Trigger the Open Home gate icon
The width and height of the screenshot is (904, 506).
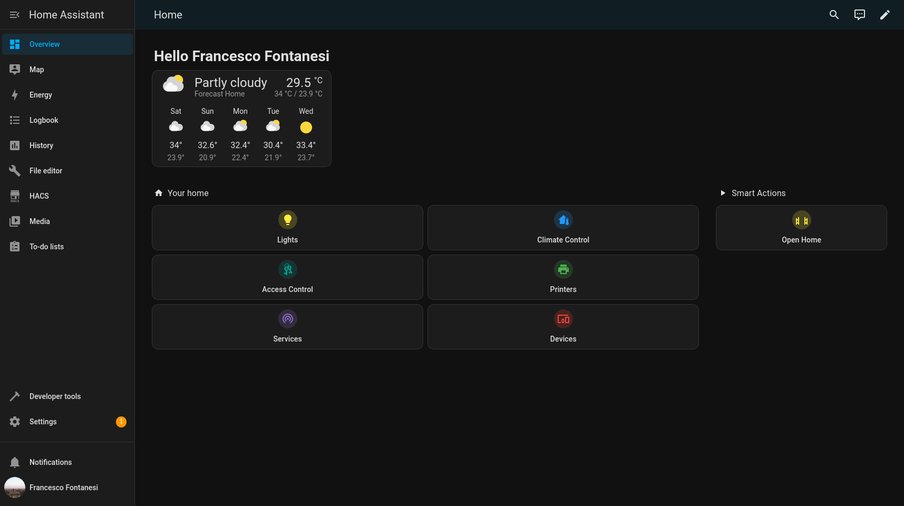point(801,221)
